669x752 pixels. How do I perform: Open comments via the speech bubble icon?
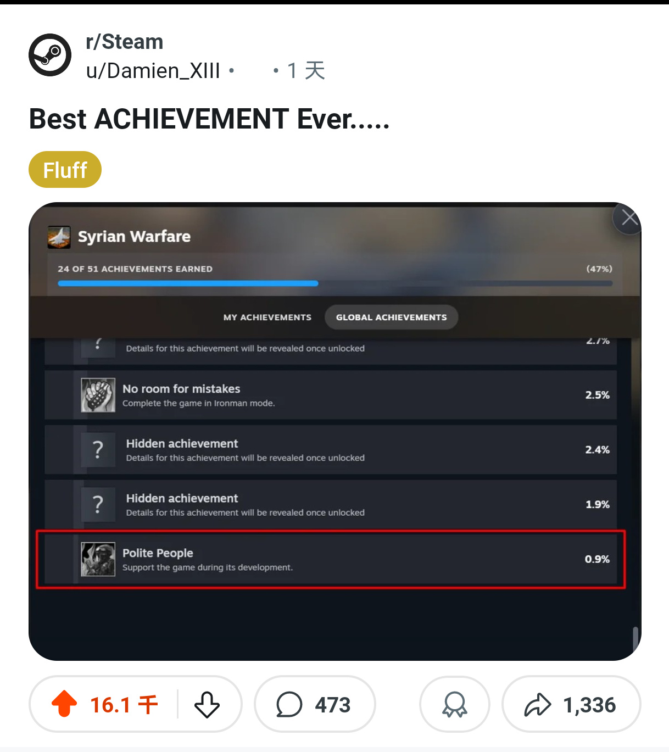coord(289,704)
